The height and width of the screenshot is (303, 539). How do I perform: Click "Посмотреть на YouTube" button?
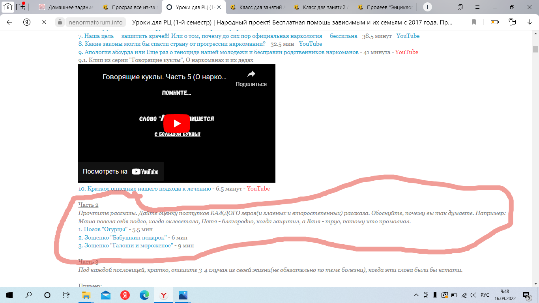click(x=121, y=172)
